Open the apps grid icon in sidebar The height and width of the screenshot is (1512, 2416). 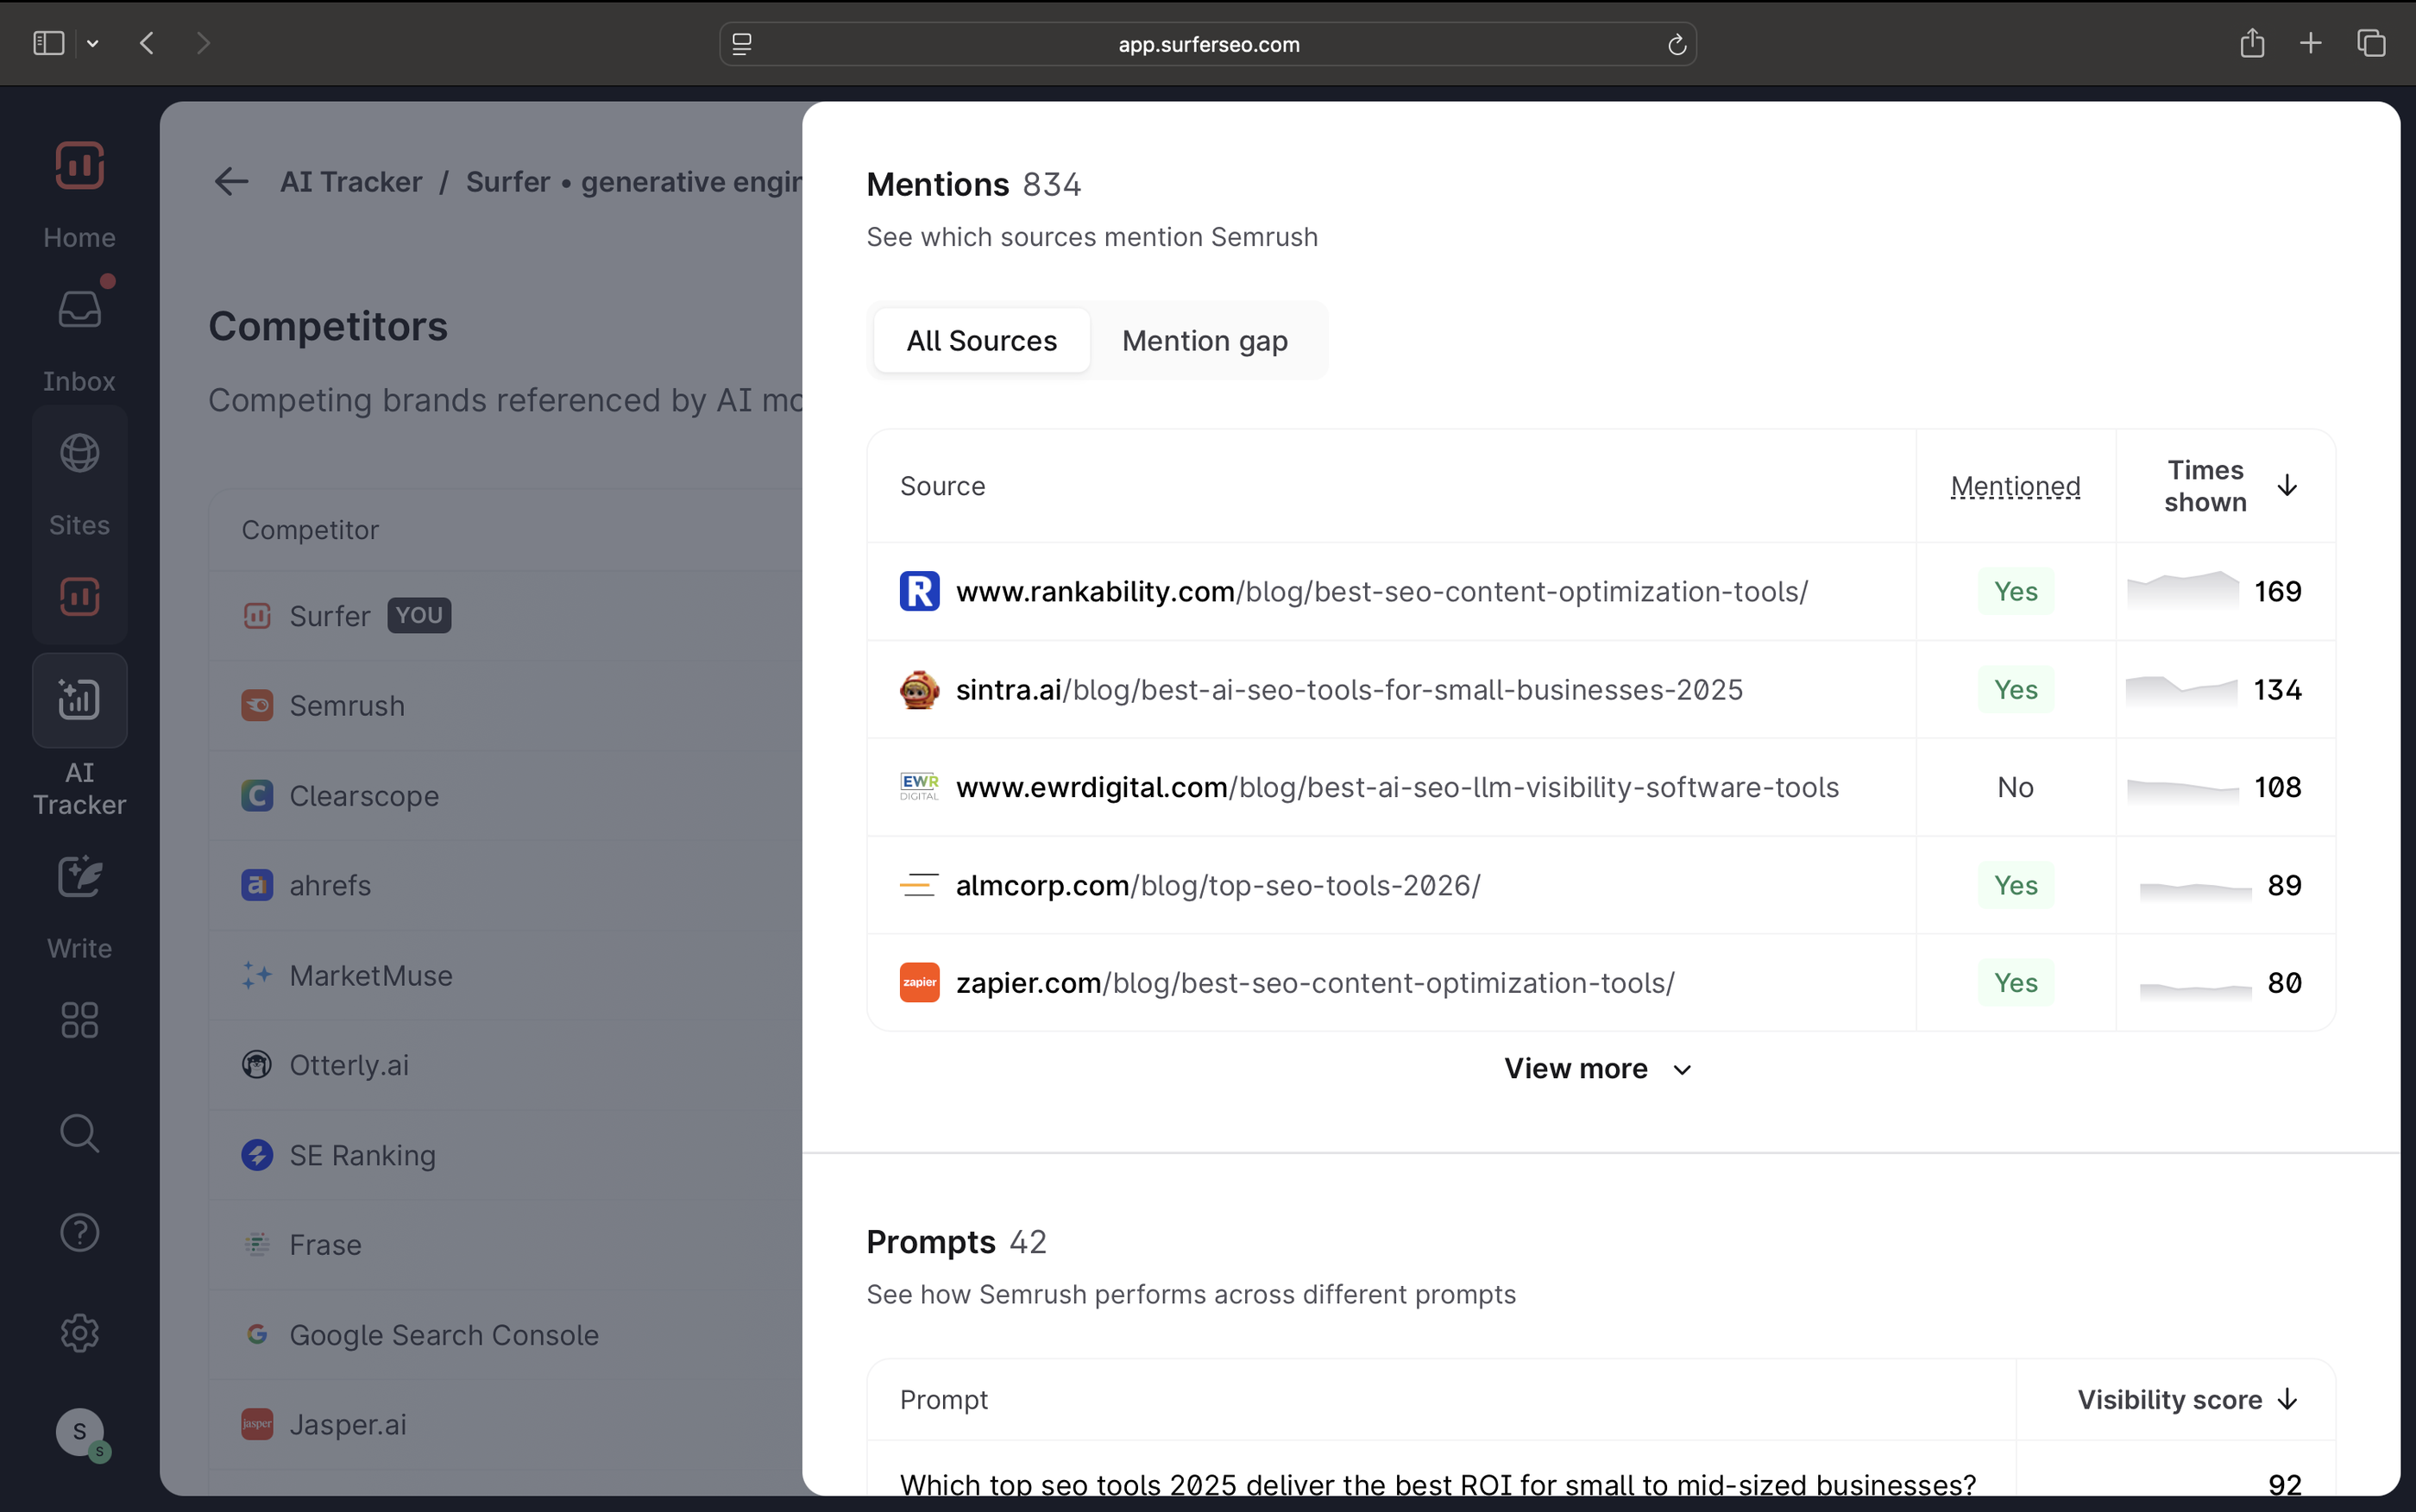coord(79,1020)
